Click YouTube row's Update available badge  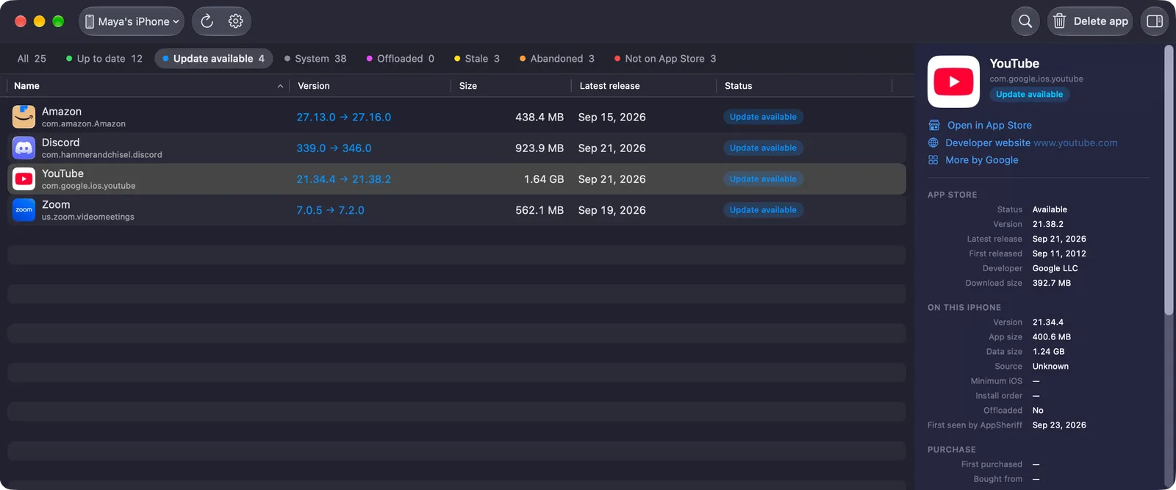[x=763, y=179]
